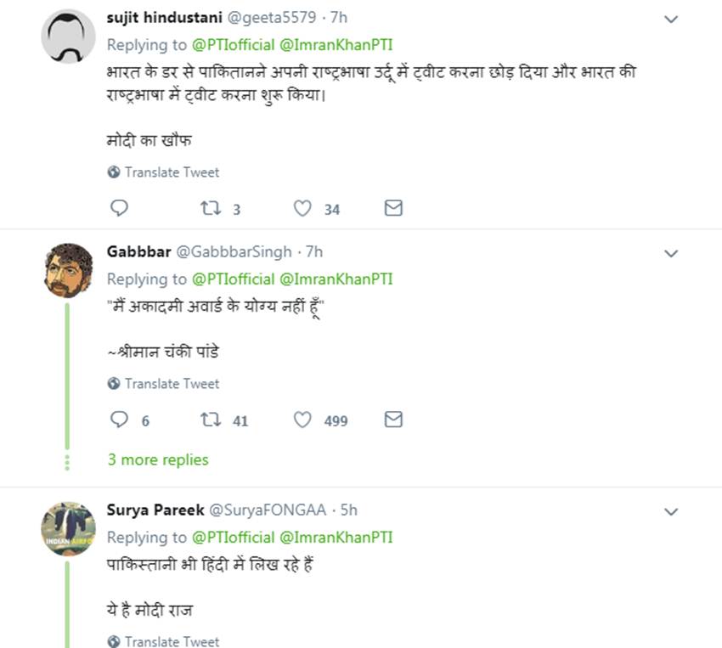View sujit hindustani's profile picture

click(x=68, y=37)
